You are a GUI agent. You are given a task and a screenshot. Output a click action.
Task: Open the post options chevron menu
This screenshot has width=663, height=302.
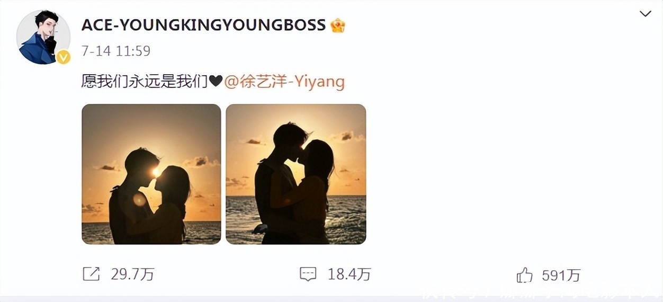pyautogui.click(x=646, y=14)
